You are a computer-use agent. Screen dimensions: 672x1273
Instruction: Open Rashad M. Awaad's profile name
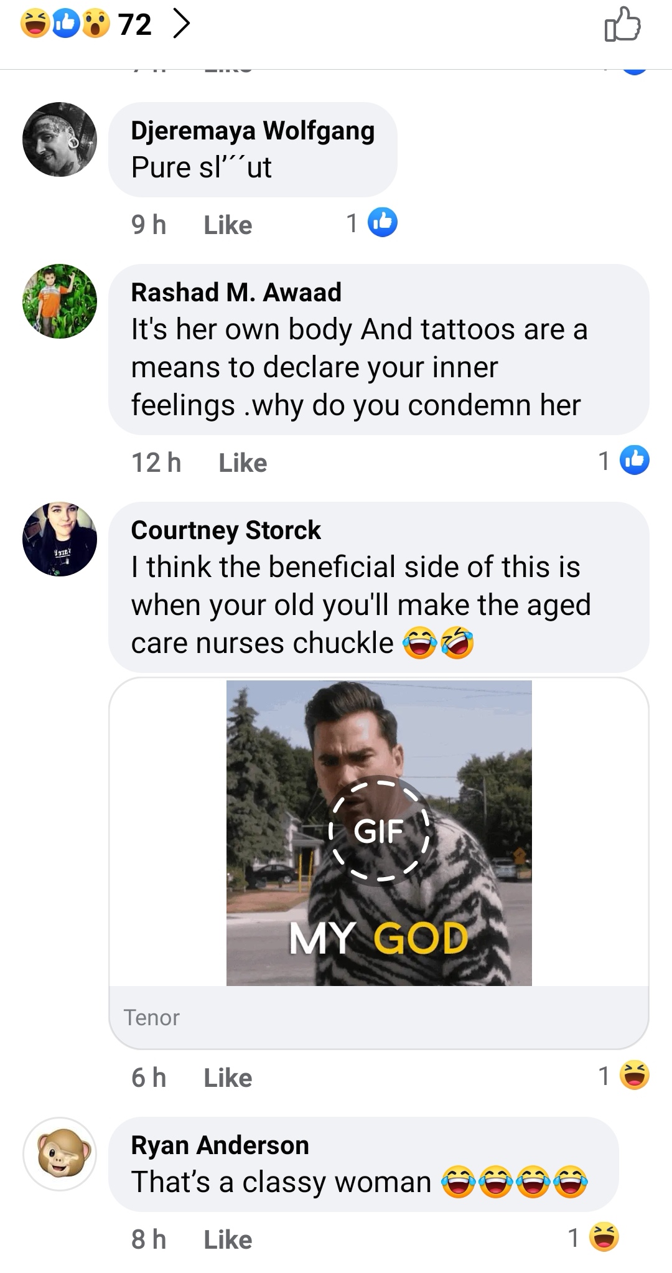click(x=236, y=292)
